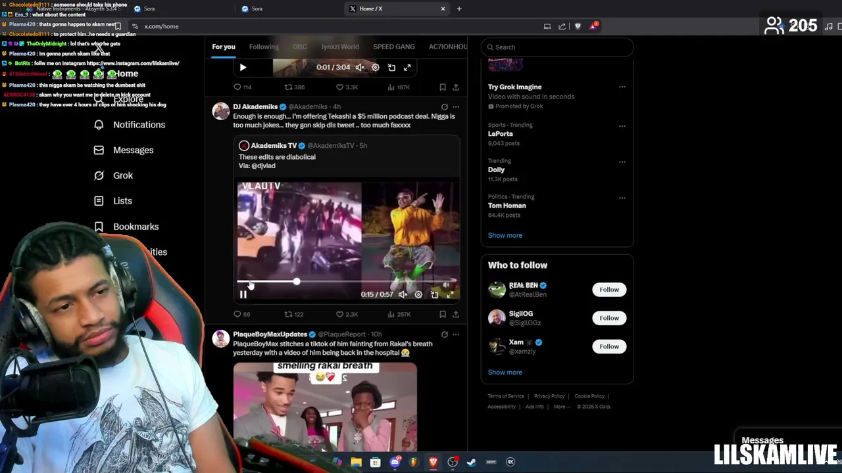Open the DJ Akademiks display name link
The height and width of the screenshot is (473, 842).
[255, 106]
